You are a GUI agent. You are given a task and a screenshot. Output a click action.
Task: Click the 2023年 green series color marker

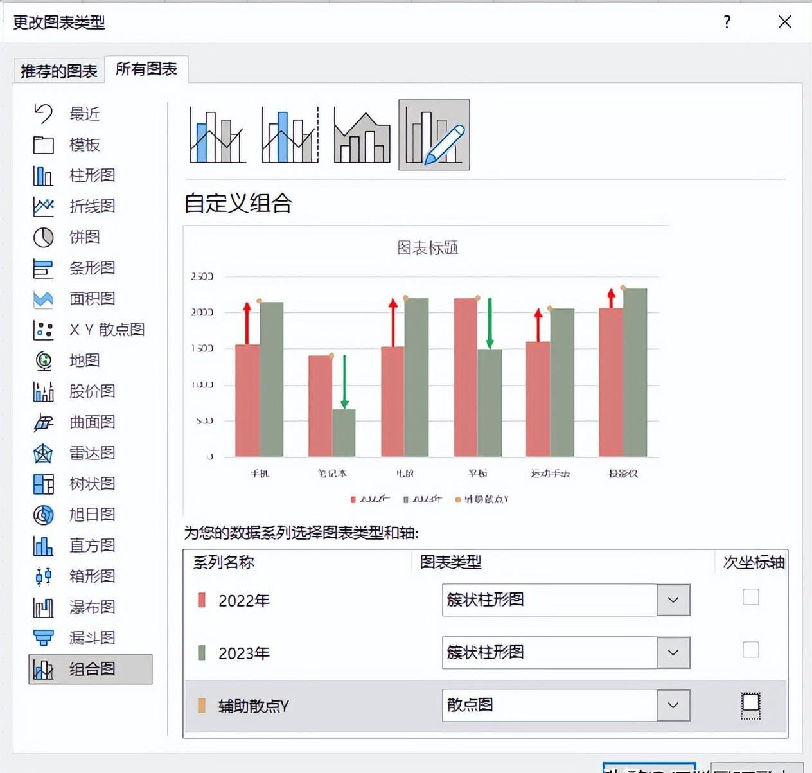(201, 653)
